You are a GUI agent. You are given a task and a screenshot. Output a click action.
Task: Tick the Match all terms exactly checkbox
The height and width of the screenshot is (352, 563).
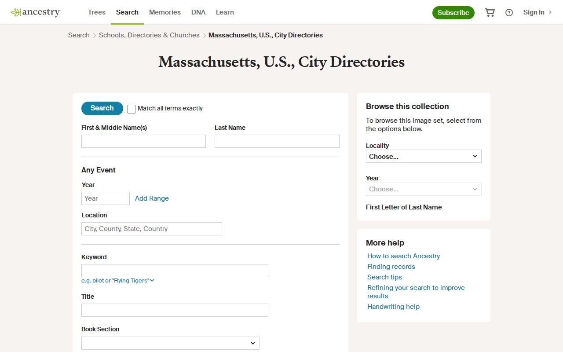click(x=132, y=109)
